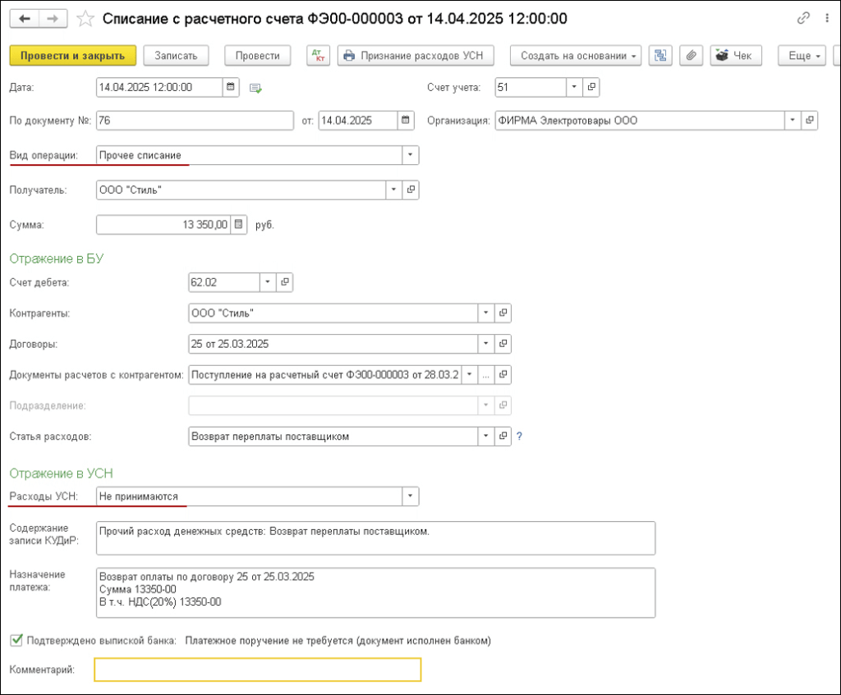Open calendar picker for Дата field

point(231,86)
